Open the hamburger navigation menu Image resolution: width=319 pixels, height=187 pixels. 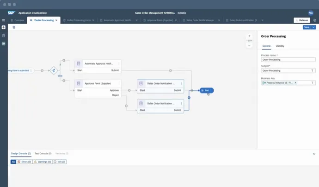click(4, 20)
